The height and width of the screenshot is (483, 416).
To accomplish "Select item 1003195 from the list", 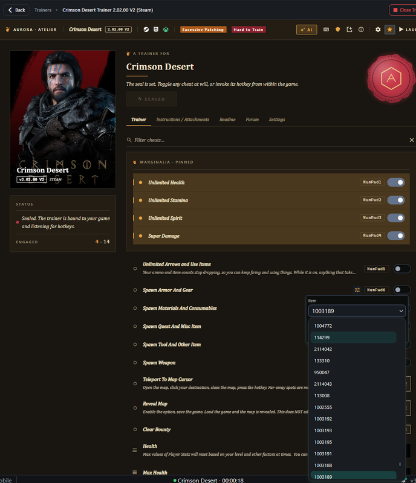I will click(353, 442).
